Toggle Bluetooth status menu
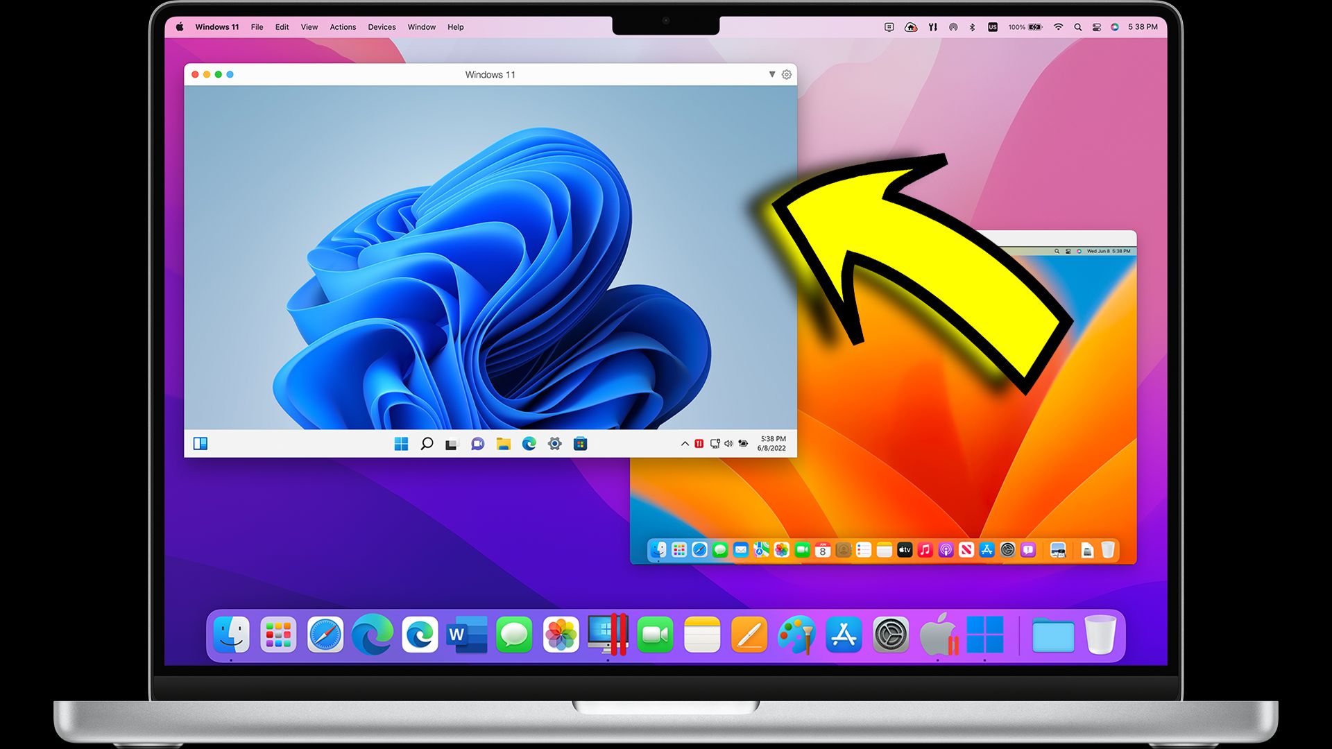Viewport: 1332px width, 749px height. pos(972,27)
